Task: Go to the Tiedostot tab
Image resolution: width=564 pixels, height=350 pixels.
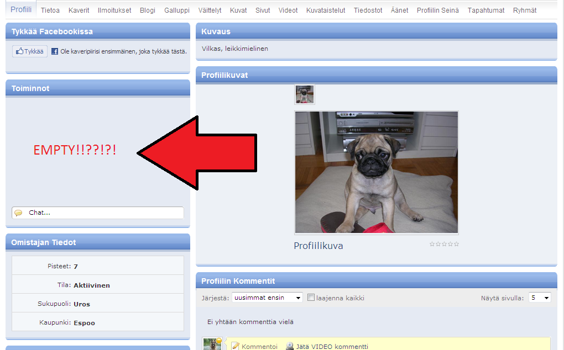Action: 368,10
